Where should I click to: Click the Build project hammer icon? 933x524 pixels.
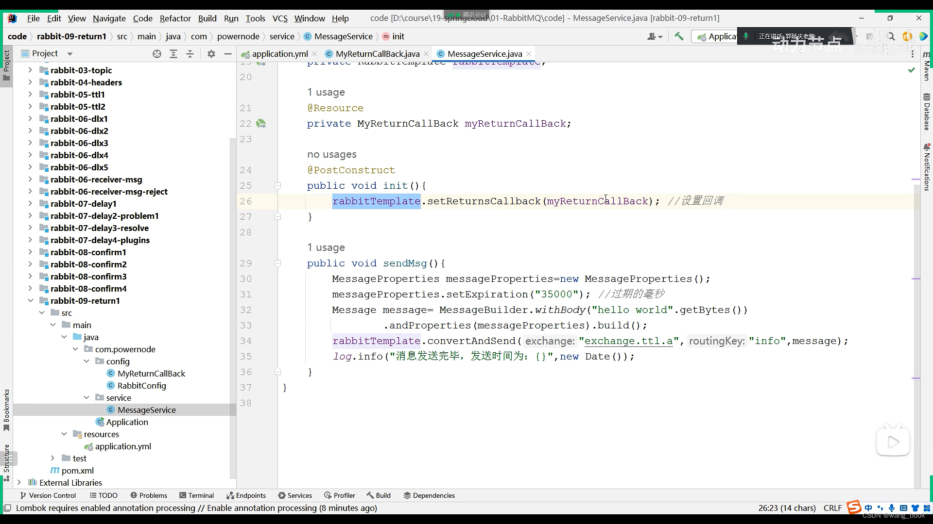pos(679,36)
